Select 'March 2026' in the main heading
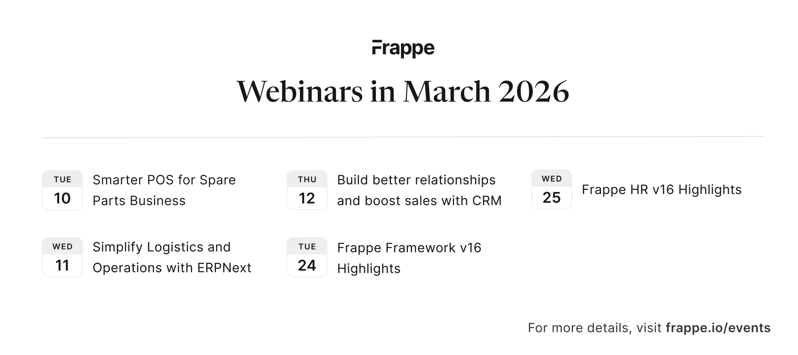 tap(486, 92)
